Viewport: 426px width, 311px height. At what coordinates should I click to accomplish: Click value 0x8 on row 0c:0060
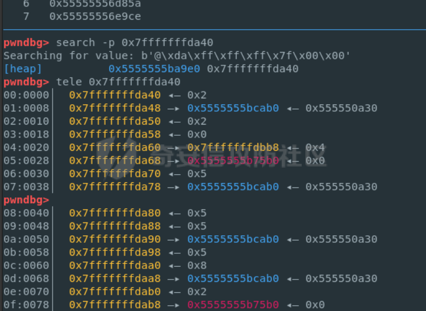coord(197,266)
